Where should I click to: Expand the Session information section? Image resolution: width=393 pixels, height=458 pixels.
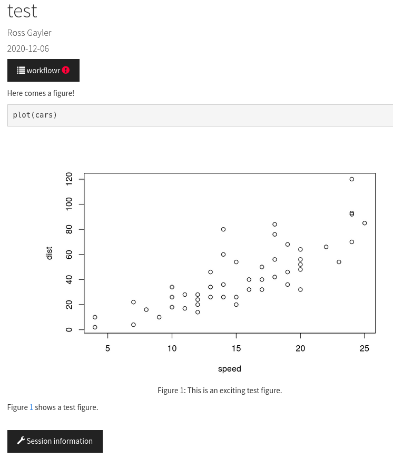[55, 441]
